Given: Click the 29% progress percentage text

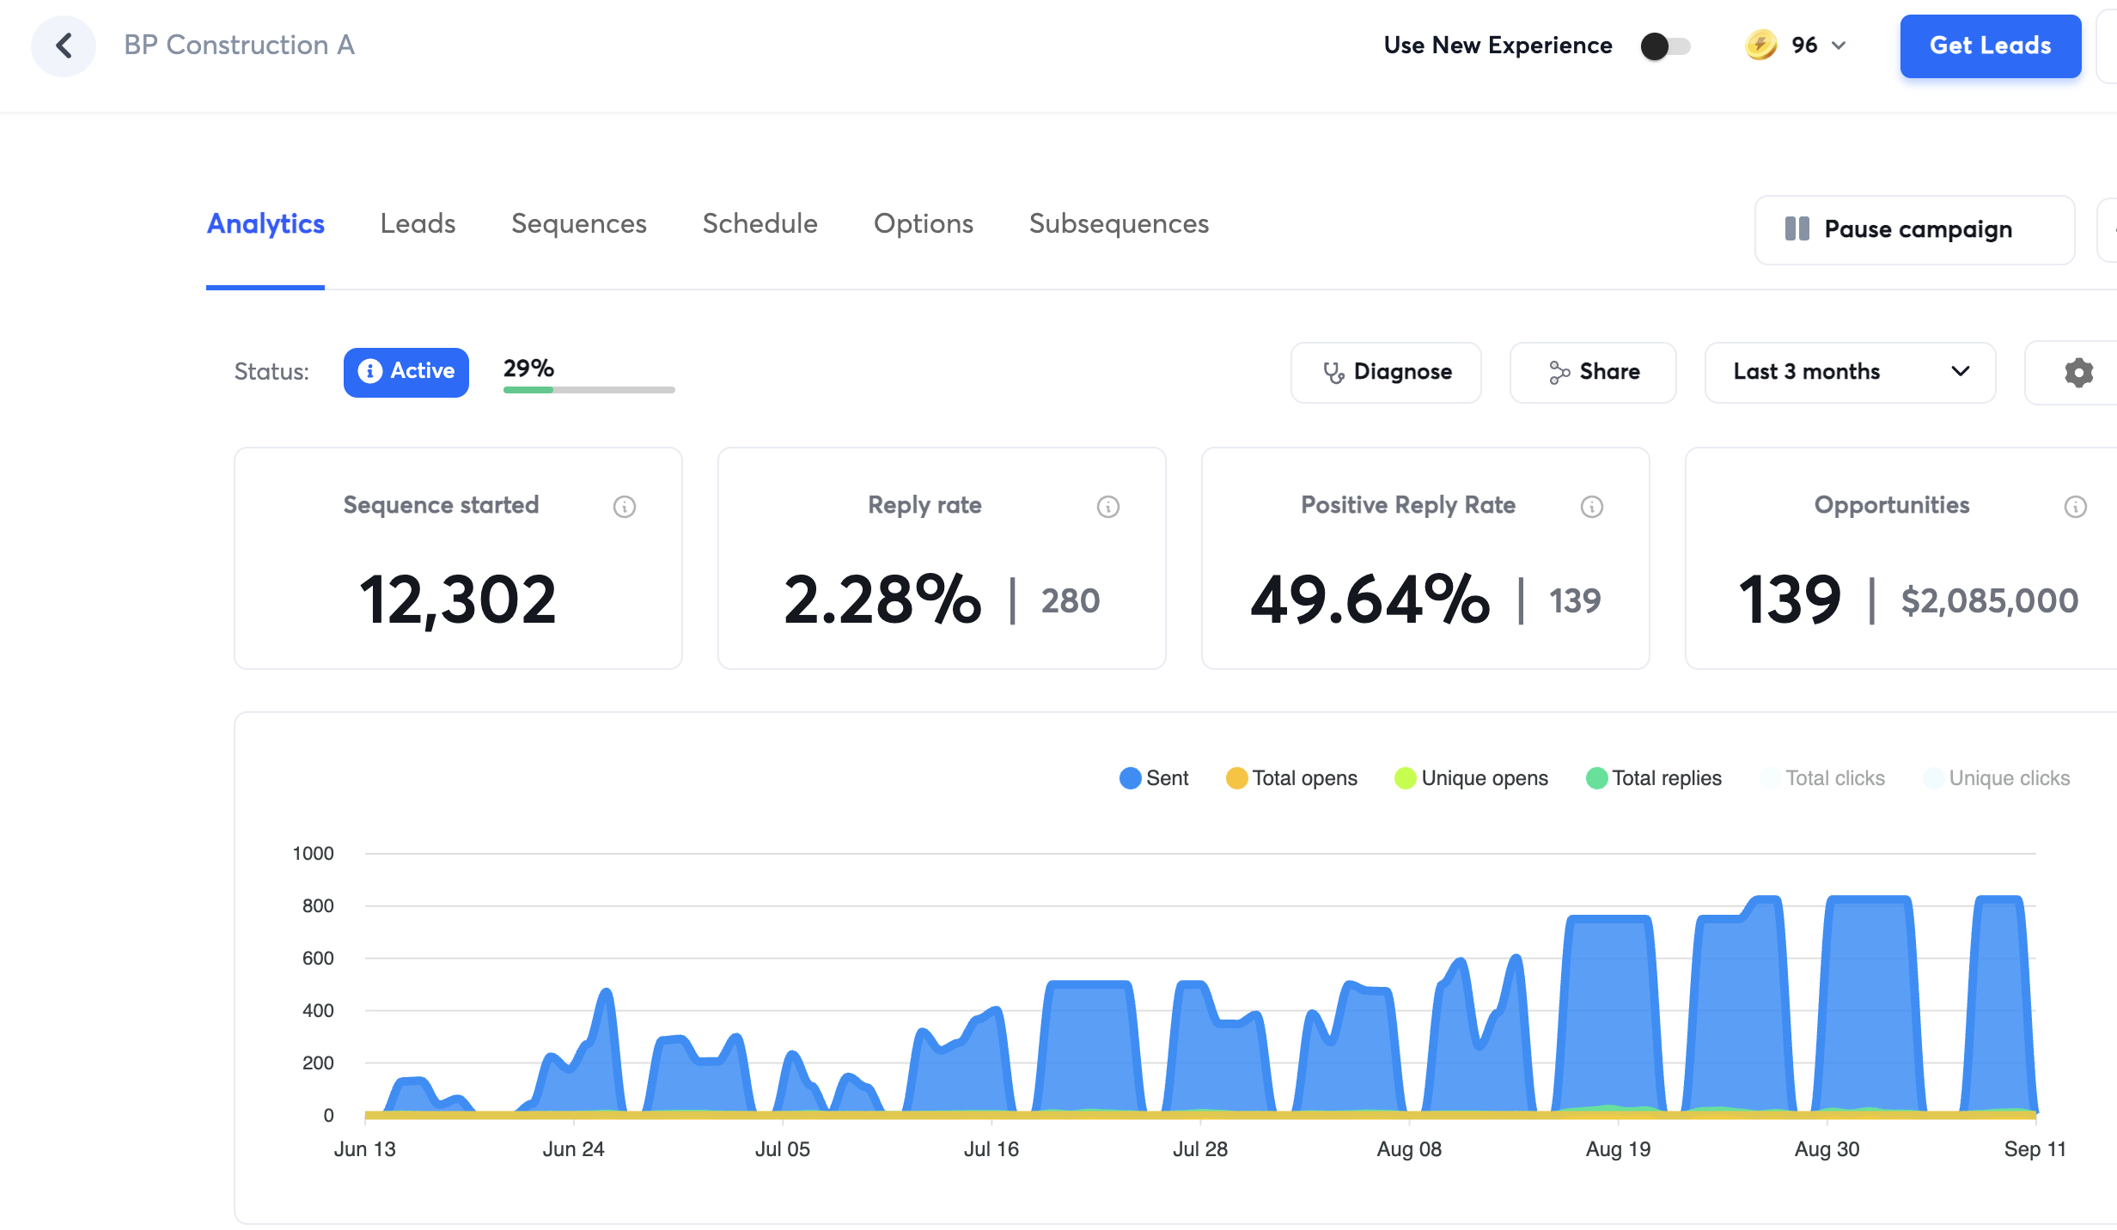Looking at the screenshot, I should 528,368.
